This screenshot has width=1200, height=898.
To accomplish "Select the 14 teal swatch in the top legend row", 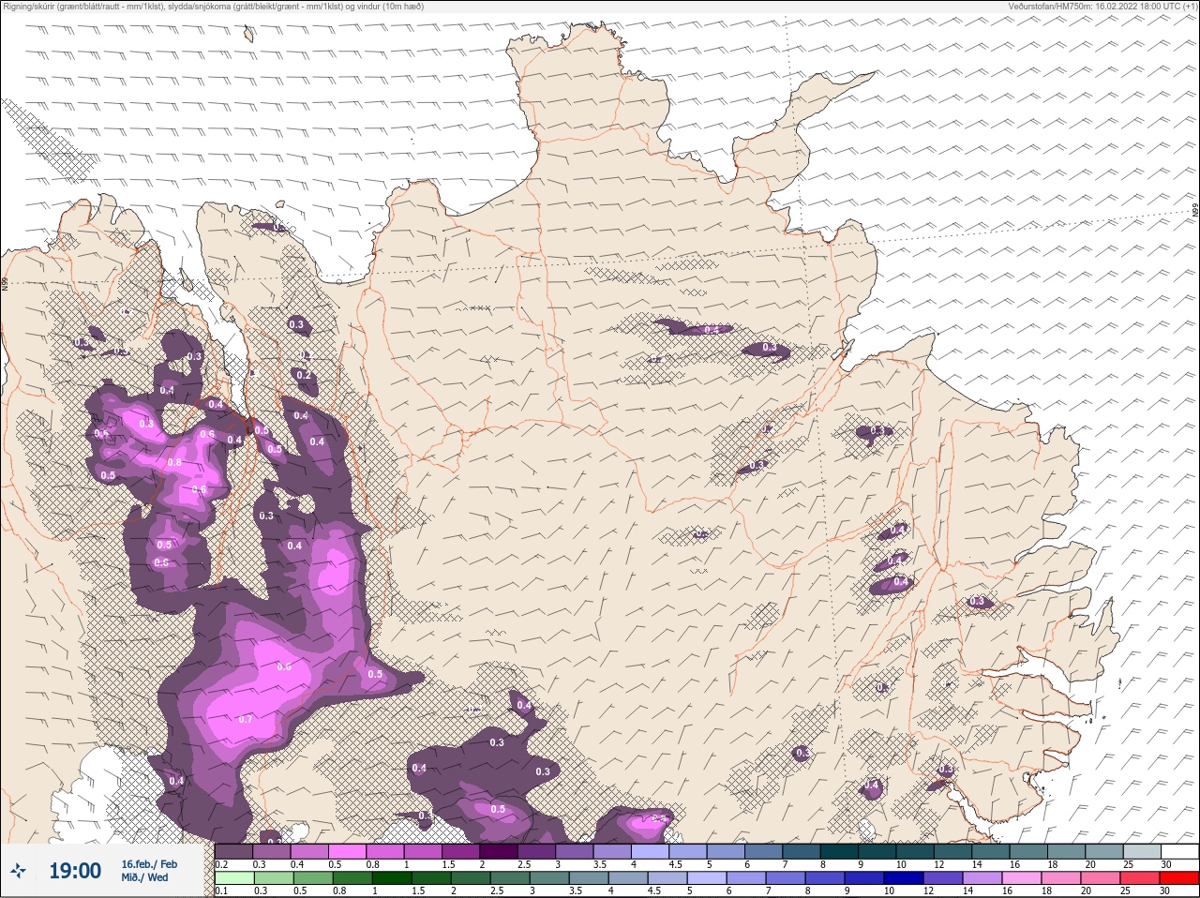I will [991, 851].
